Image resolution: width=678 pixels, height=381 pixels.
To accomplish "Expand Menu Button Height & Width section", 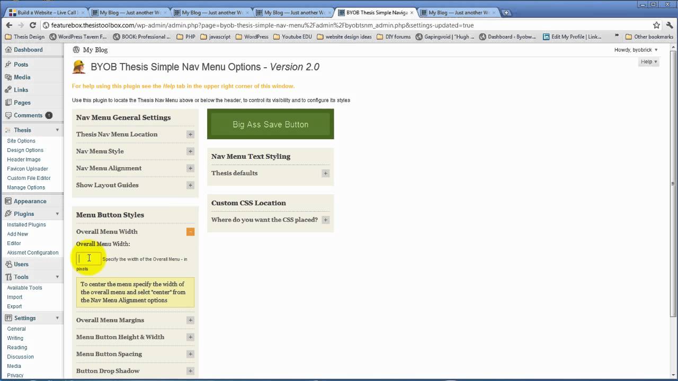I will (190, 337).
